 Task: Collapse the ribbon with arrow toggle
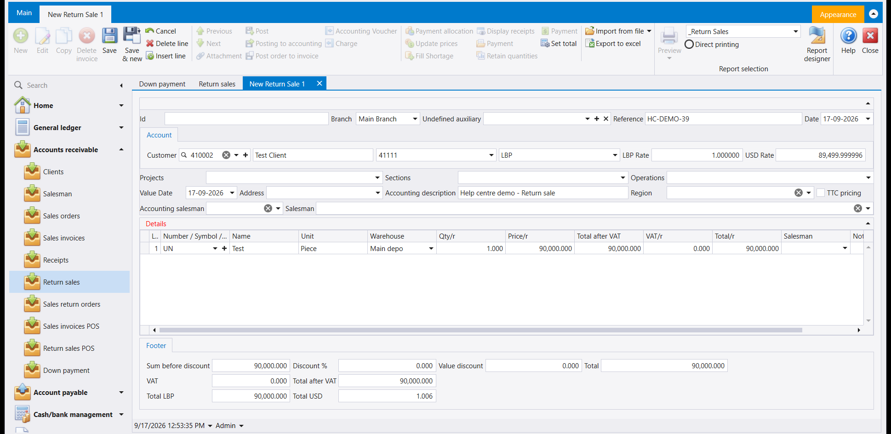tap(874, 14)
